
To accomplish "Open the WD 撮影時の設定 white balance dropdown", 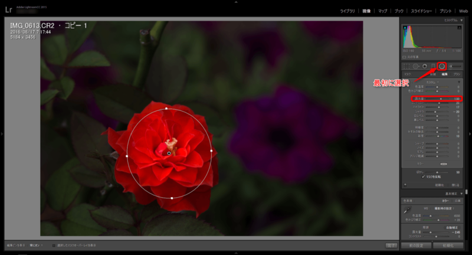I will 444,208.
